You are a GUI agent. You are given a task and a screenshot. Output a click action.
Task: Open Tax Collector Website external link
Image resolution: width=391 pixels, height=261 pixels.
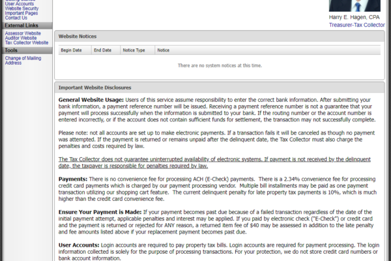27,42
